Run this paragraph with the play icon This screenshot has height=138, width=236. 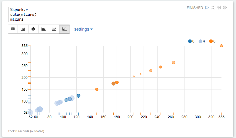207,8
